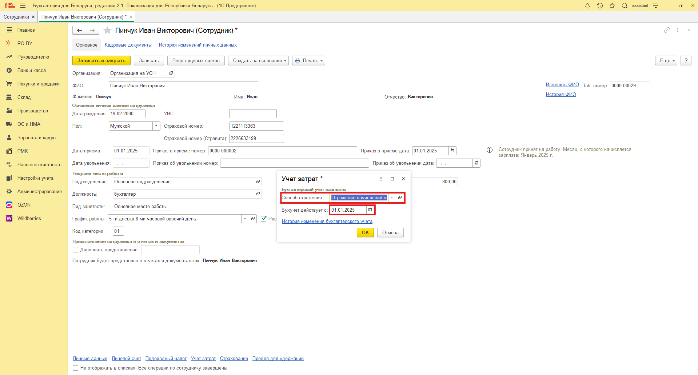The height and width of the screenshot is (375, 698).
Task: Open the Печать dropdown menu
Action: pos(308,60)
